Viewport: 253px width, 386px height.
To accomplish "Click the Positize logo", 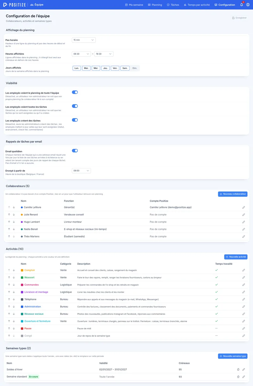I will coord(14,5).
